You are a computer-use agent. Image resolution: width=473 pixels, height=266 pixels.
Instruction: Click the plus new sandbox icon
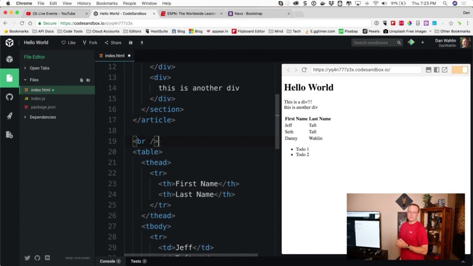[423, 42]
